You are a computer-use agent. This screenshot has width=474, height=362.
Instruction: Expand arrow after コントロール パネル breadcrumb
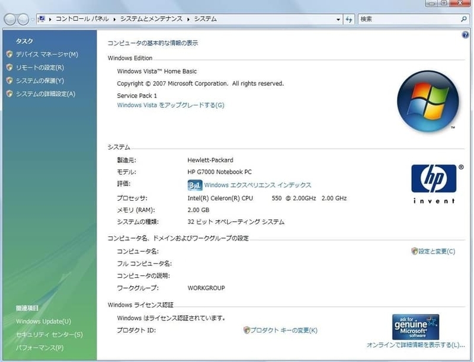tap(114, 20)
